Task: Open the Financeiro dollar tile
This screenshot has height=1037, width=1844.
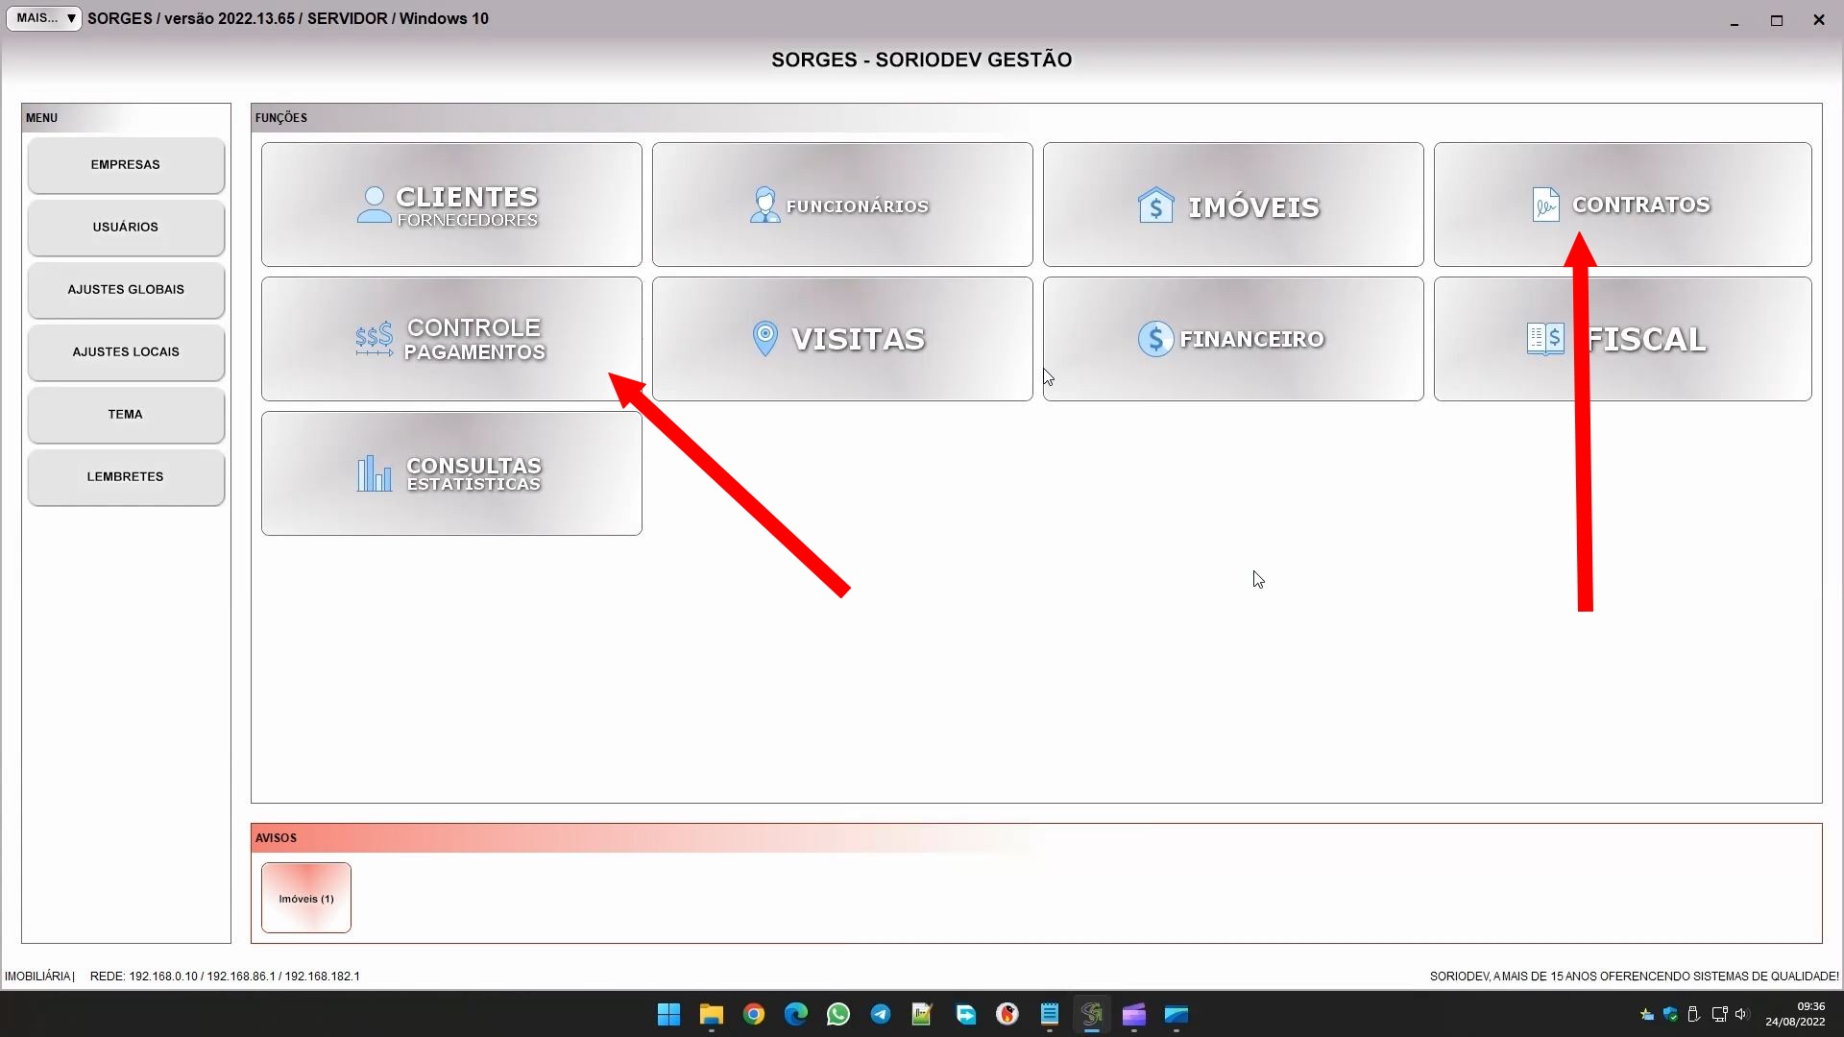Action: [1233, 339]
